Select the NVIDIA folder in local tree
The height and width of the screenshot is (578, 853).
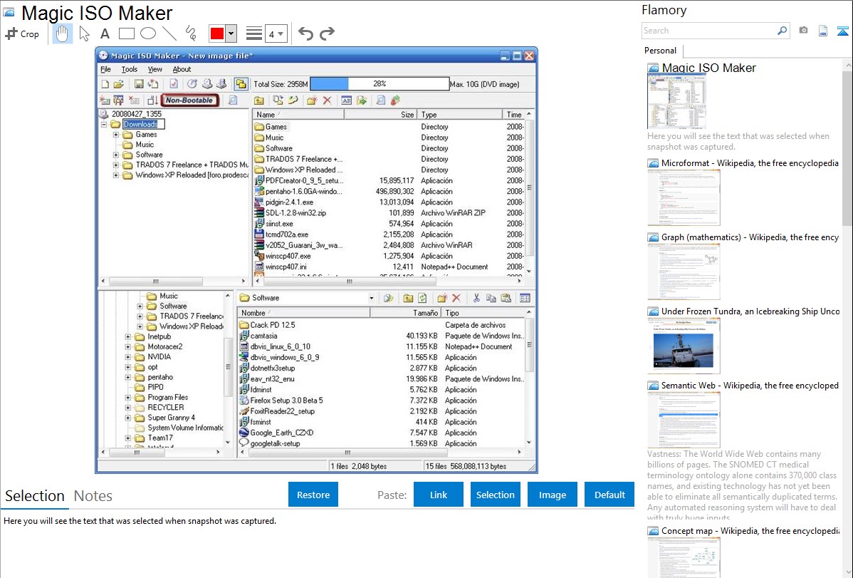[x=159, y=357]
